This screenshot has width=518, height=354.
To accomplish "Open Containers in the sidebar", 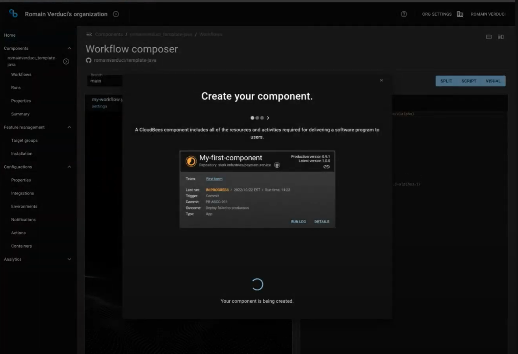I will pos(21,246).
